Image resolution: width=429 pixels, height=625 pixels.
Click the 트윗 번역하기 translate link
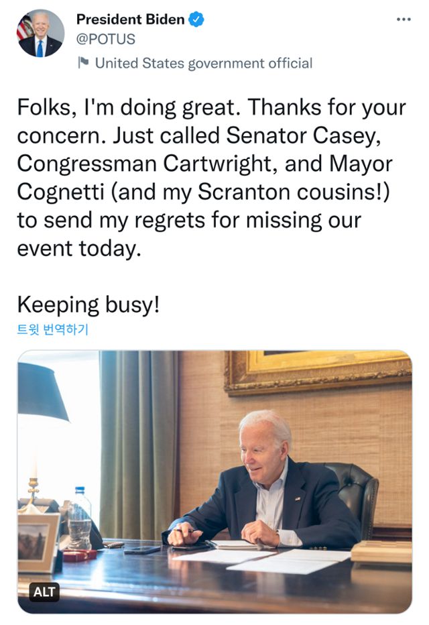(x=52, y=329)
